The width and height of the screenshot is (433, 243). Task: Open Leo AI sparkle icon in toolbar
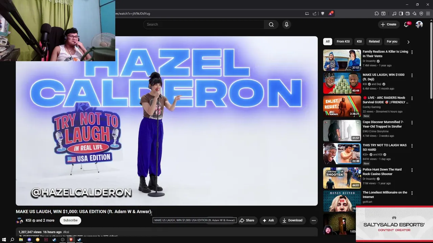click(x=414, y=13)
